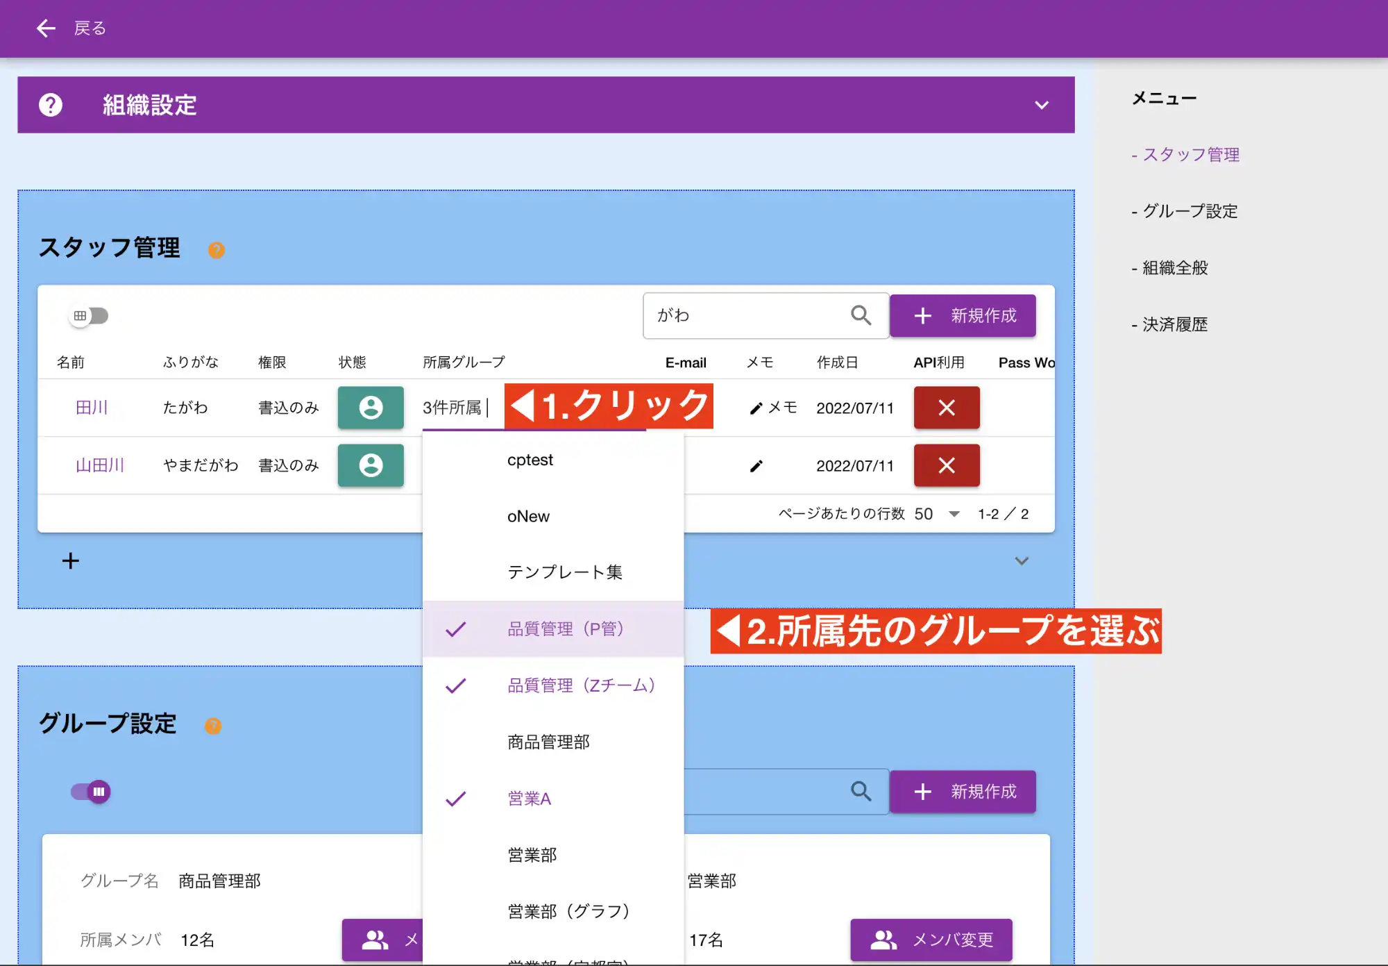Click the search magnifier icon
The image size is (1388, 966).
click(x=861, y=315)
